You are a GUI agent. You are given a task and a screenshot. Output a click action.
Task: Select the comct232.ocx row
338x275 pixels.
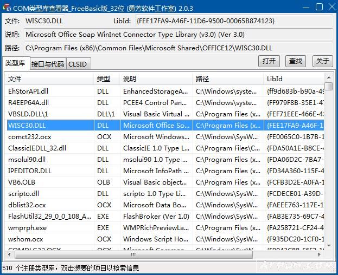coord(164,137)
